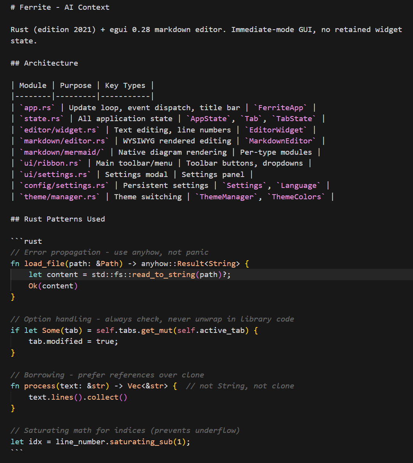413x463 pixels.
Task: Click the `MarkdownEditor` key type
Action: (x=281, y=141)
